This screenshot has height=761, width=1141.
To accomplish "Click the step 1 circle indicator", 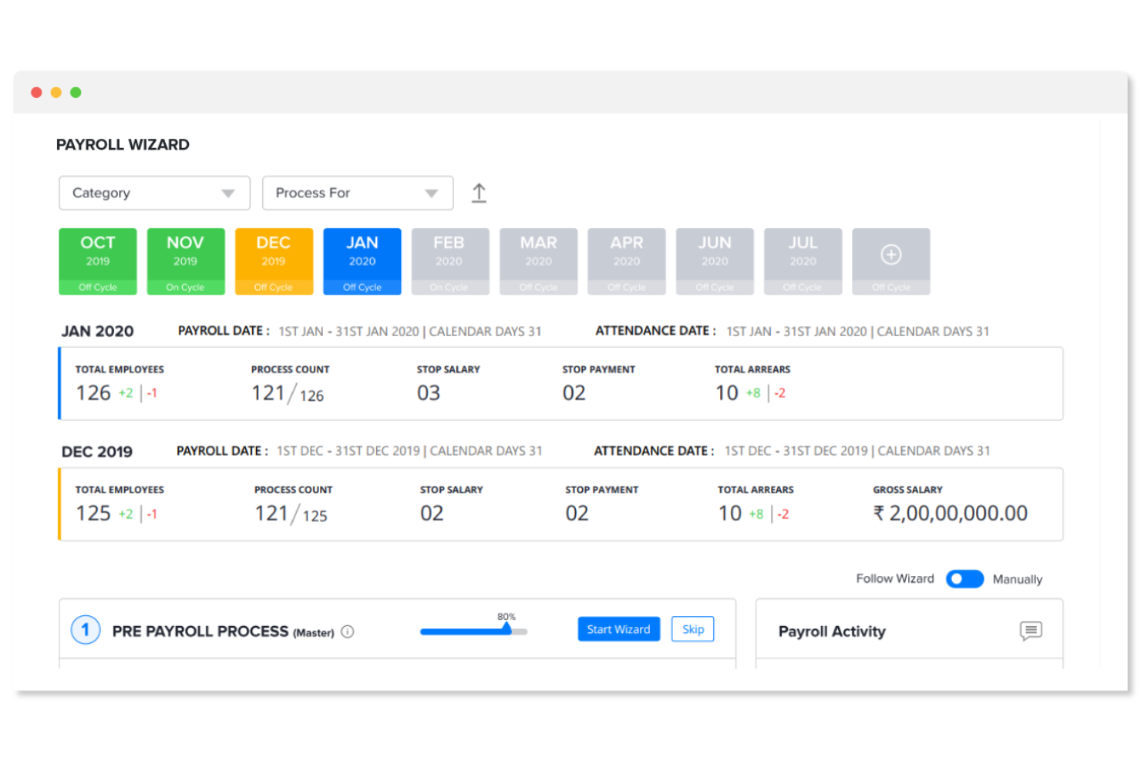I will pyautogui.click(x=86, y=630).
